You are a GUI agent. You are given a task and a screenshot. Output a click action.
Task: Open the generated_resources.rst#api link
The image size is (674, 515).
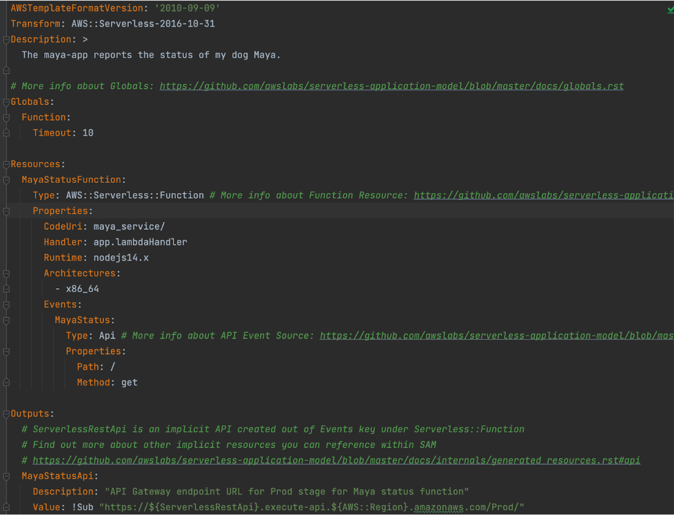coord(336,460)
